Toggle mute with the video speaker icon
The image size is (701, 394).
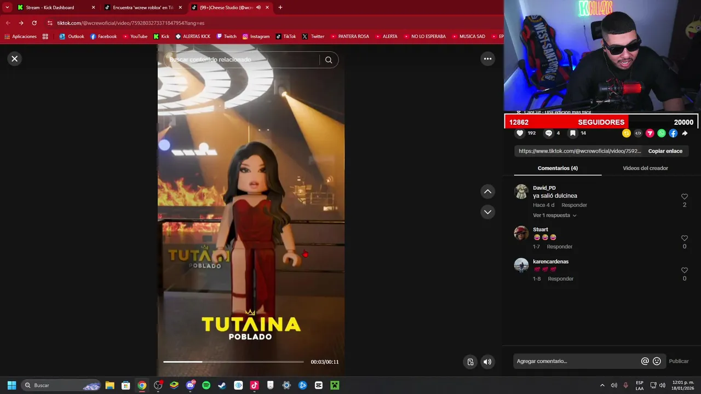[487, 362]
